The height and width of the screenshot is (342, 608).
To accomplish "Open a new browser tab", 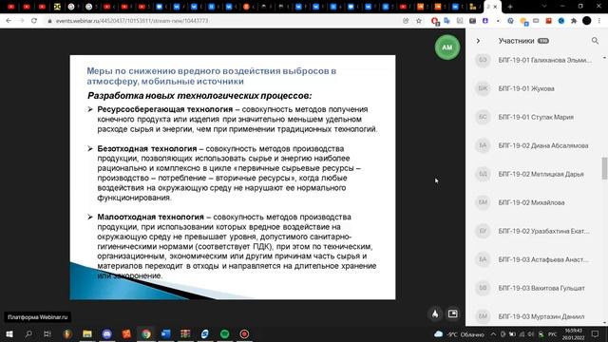I will [510, 7].
